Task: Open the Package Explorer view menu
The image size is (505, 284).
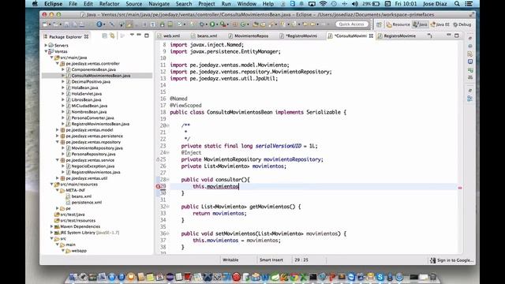Action: 132,35
